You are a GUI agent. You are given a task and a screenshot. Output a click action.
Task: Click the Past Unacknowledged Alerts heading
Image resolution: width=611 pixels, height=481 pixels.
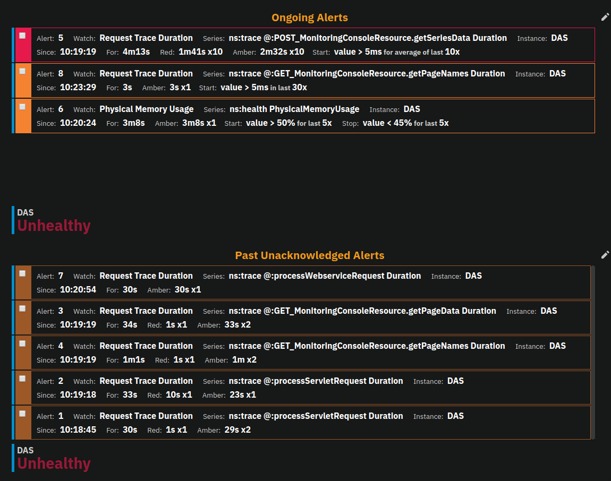click(310, 255)
